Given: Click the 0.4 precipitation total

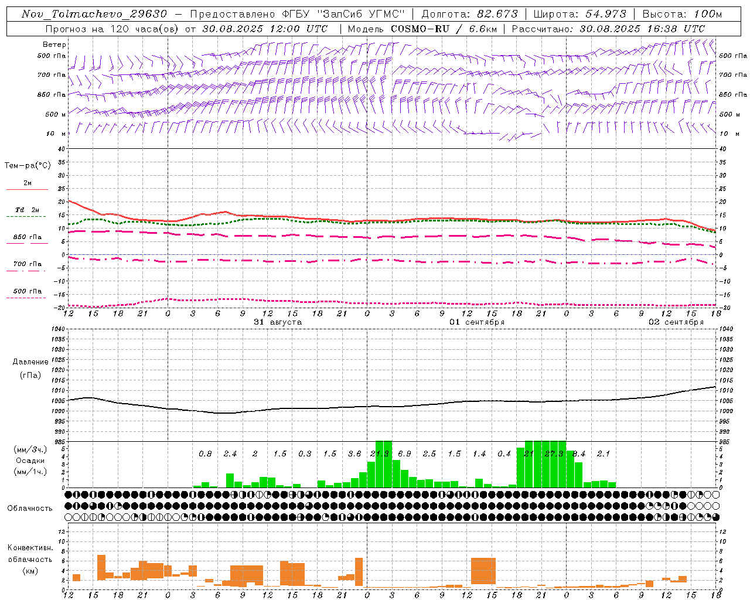Looking at the screenshot, I should pyautogui.click(x=504, y=454).
